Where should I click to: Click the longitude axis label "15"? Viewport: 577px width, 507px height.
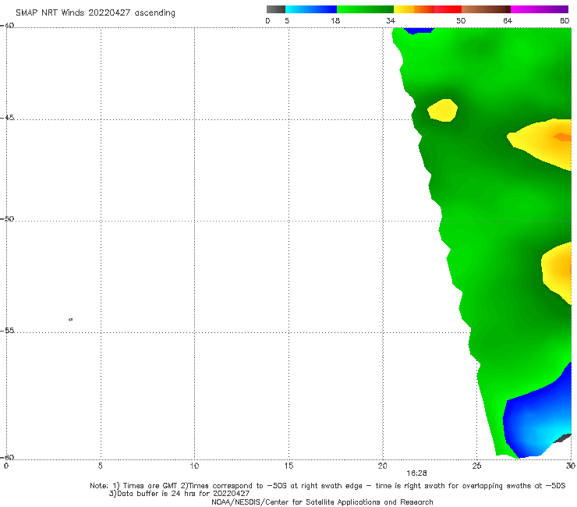(x=288, y=466)
